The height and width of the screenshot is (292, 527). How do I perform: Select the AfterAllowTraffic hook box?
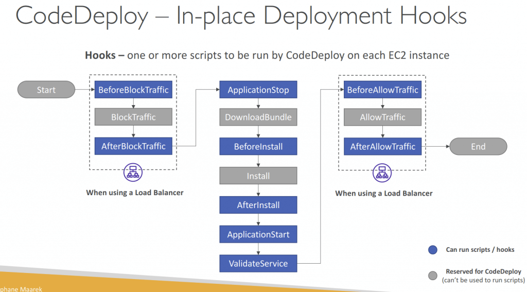382,146
